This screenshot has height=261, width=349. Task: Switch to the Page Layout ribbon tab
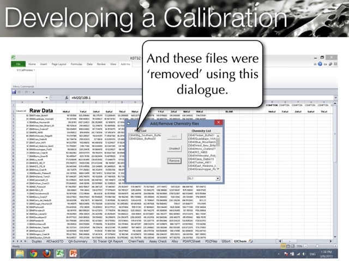(58, 64)
